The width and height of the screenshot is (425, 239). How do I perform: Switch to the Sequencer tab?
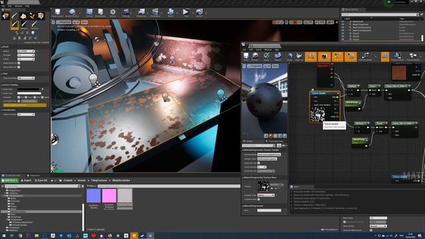[x=35, y=175]
